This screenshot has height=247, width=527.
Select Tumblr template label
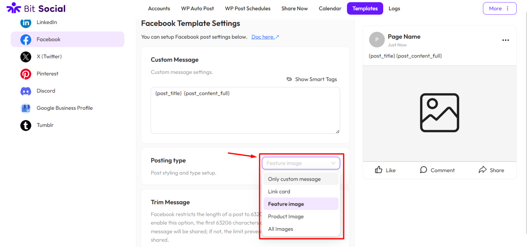tap(45, 125)
